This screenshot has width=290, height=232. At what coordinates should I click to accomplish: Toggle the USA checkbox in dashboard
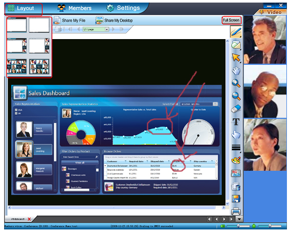pyautogui.click(x=16, y=110)
